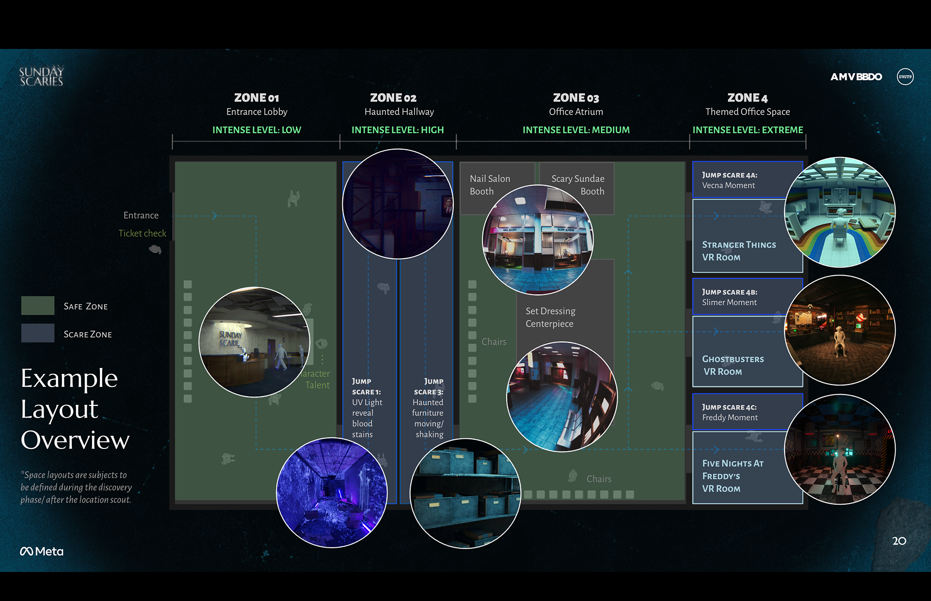This screenshot has height=601, width=931.
Task: Open the dark Haunted Hallway circular image
Action: coord(398,204)
